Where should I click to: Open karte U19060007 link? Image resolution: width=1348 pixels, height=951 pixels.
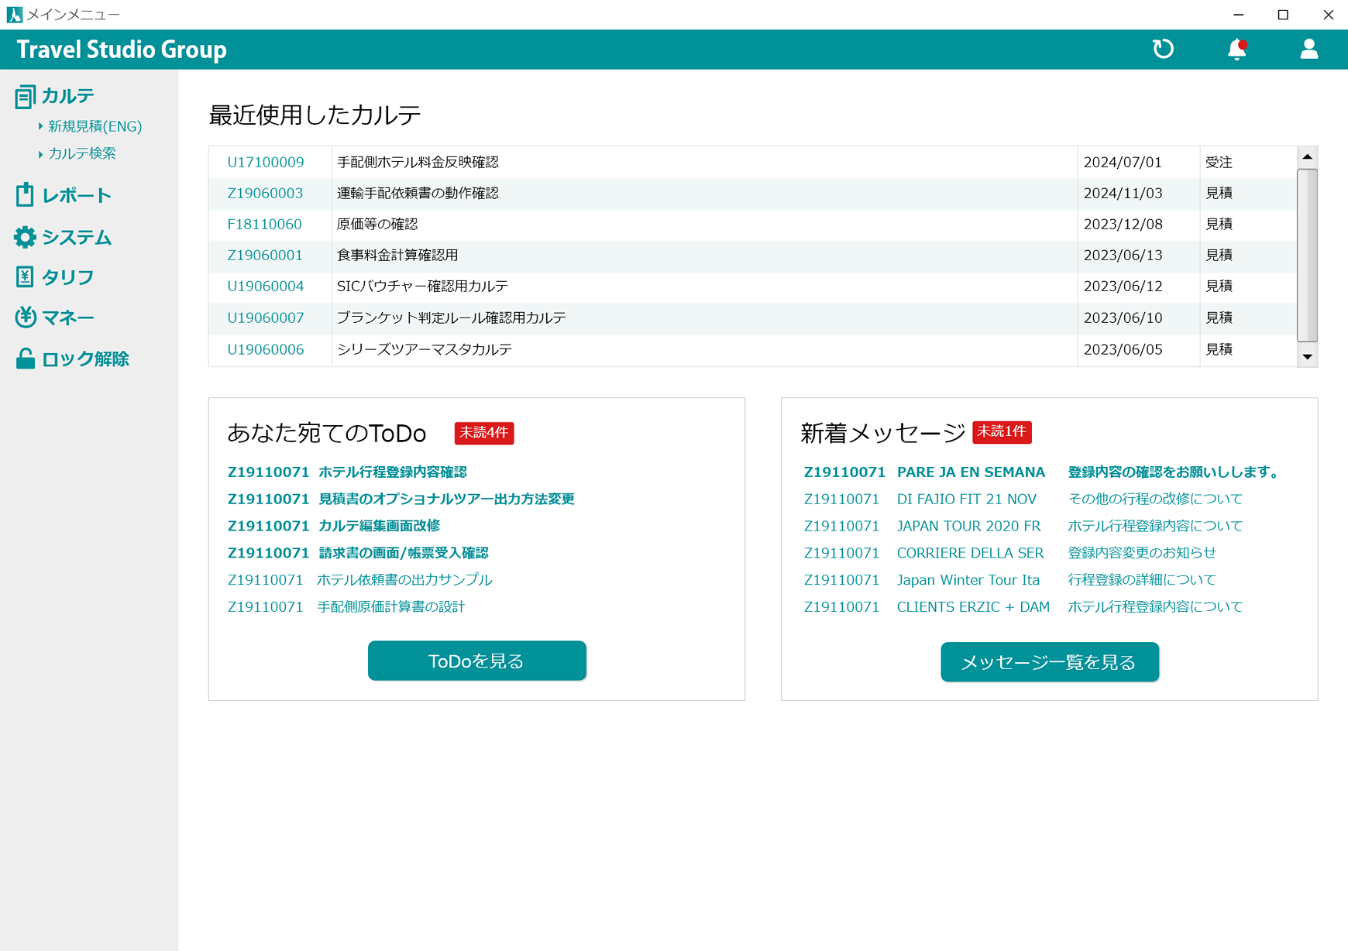pos(266,318)
